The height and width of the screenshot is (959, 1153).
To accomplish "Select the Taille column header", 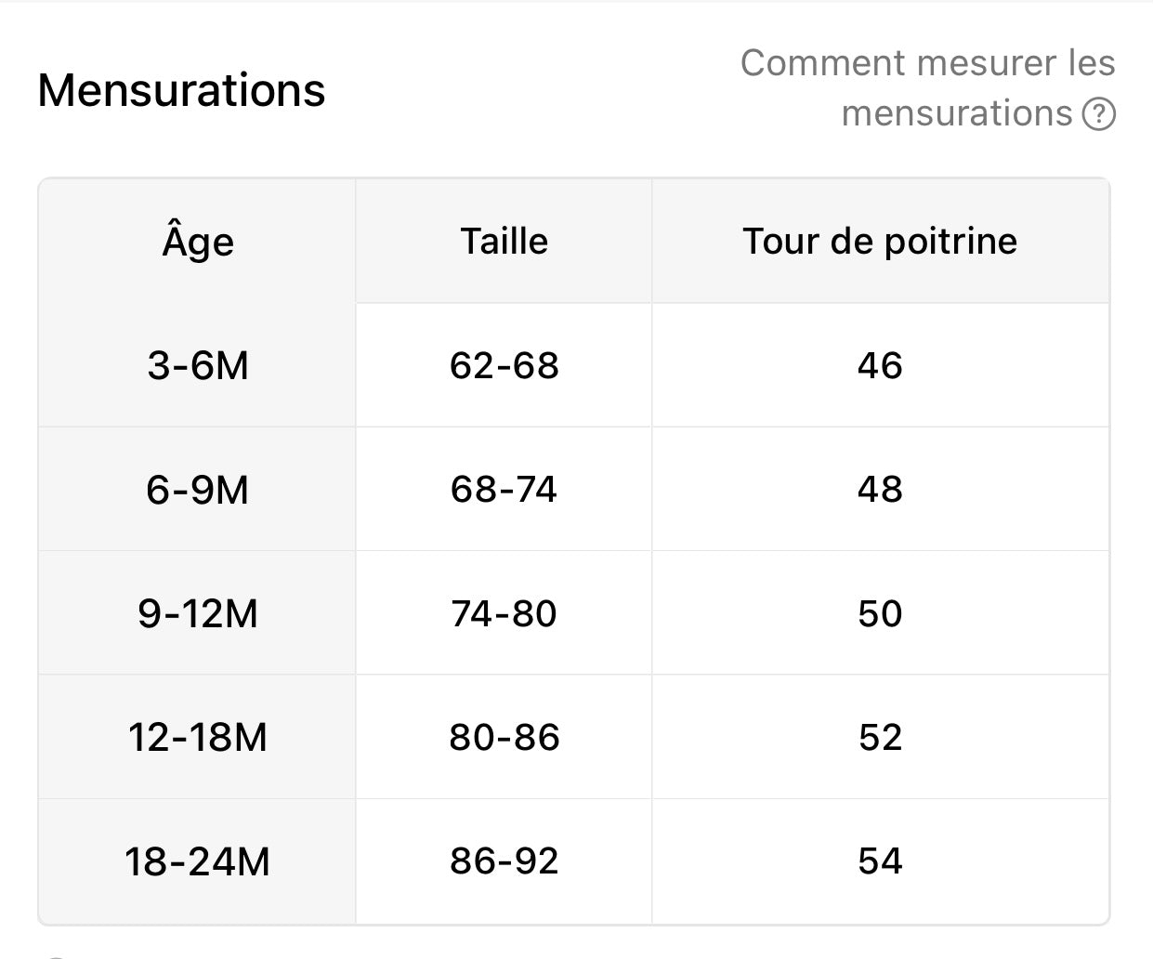I will pyautogui.click(x=504, y=242).
